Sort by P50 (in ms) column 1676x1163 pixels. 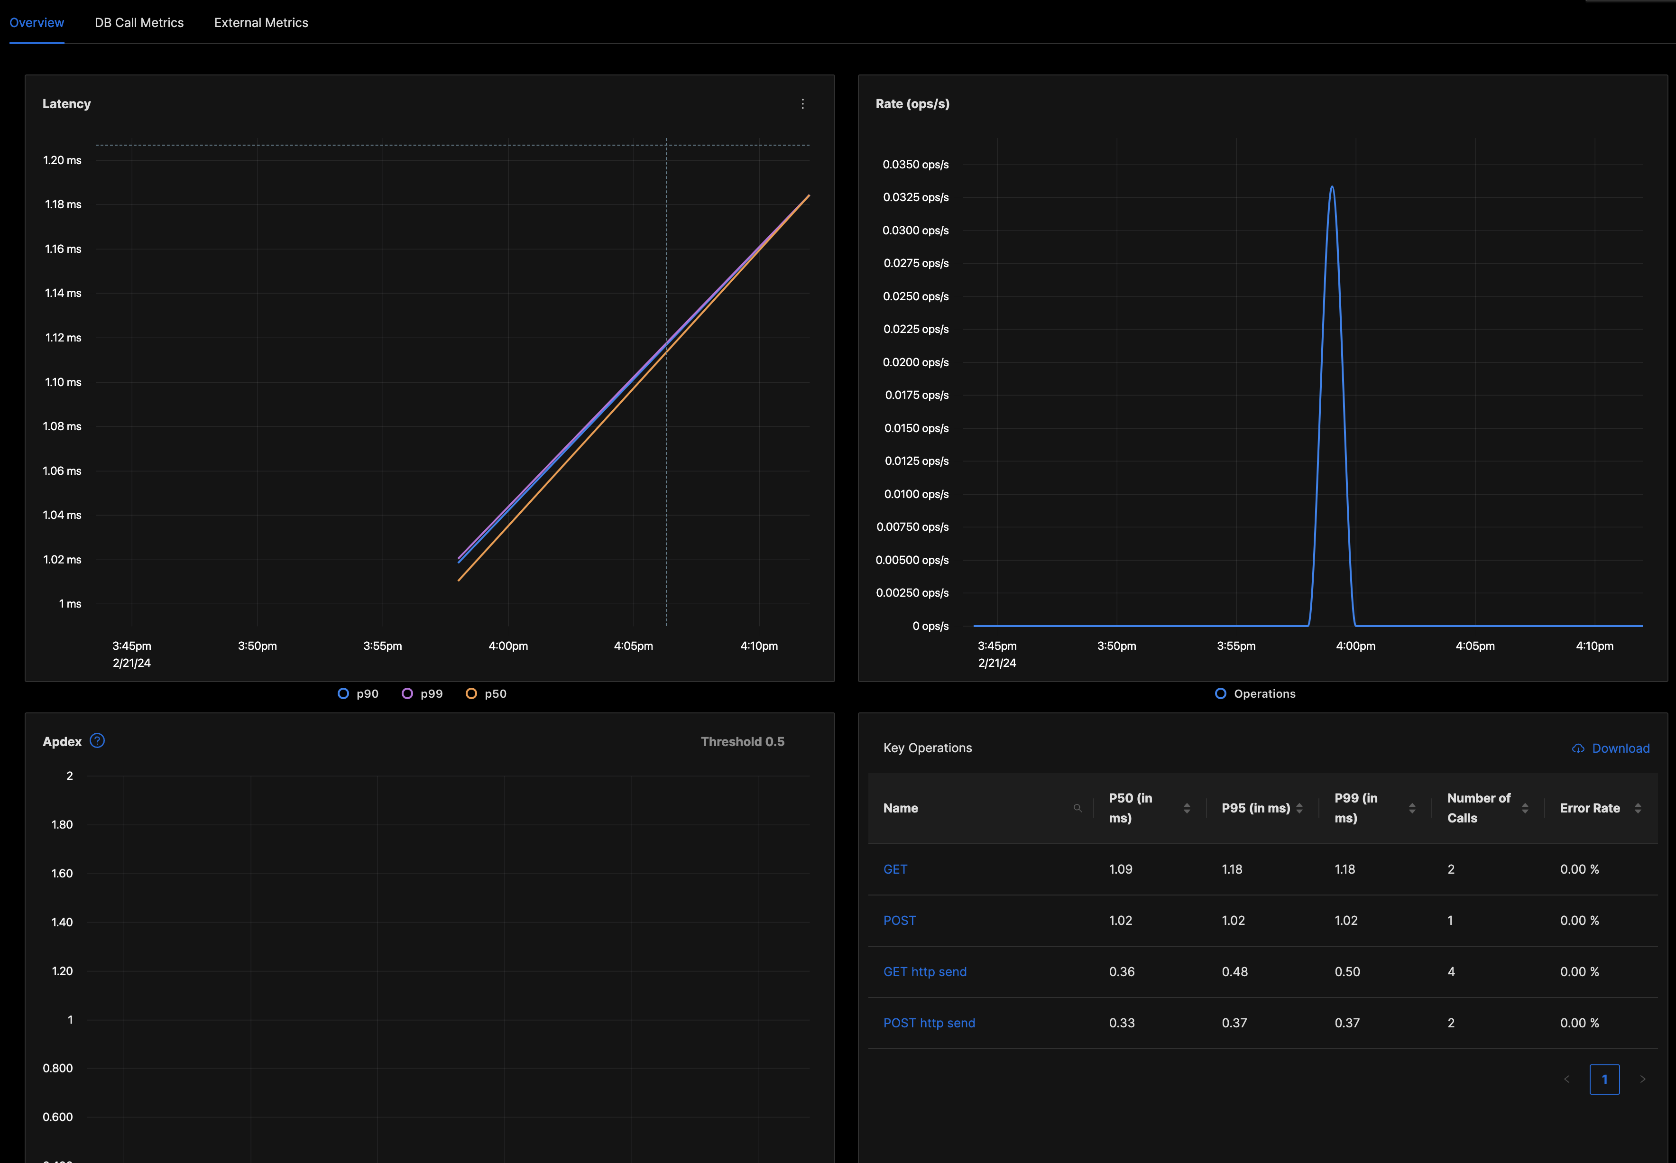click(x=1186, y=808)
